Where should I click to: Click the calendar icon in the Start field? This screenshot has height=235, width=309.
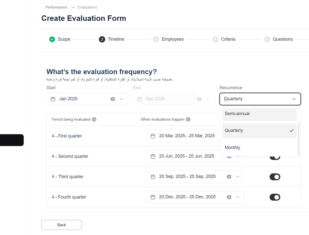tap(53, 99)
